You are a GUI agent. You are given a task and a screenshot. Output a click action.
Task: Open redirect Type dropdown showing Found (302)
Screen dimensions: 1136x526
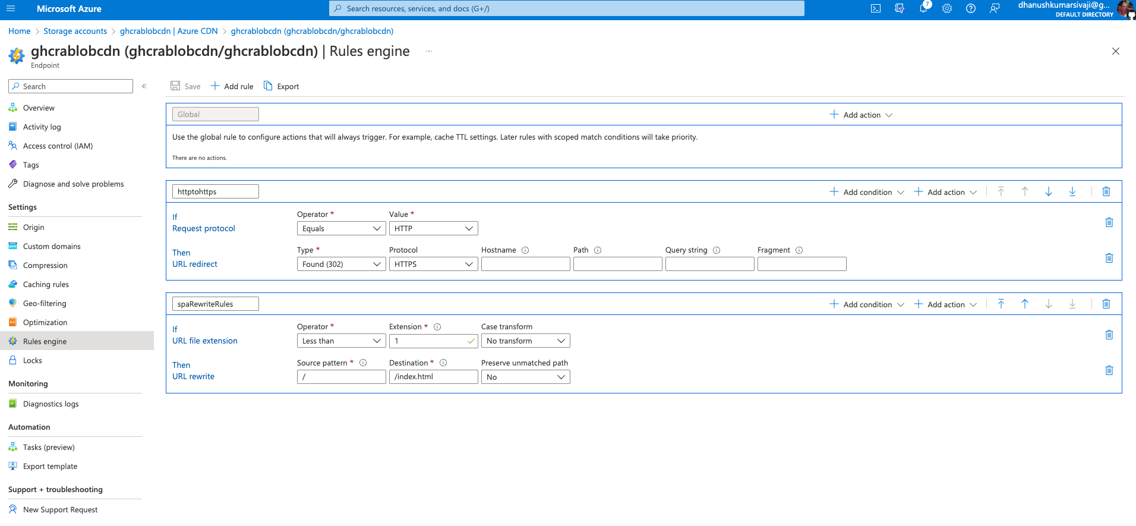pos(341,264)
